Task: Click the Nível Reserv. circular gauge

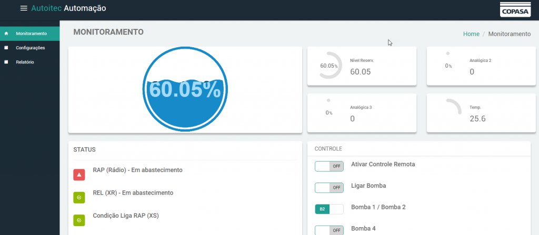Action: point(328,66)
